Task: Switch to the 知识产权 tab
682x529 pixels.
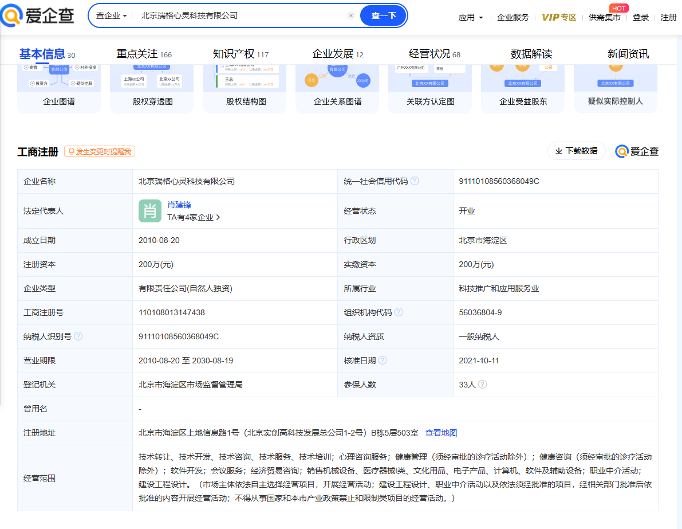Action: (x=241, y=54)
